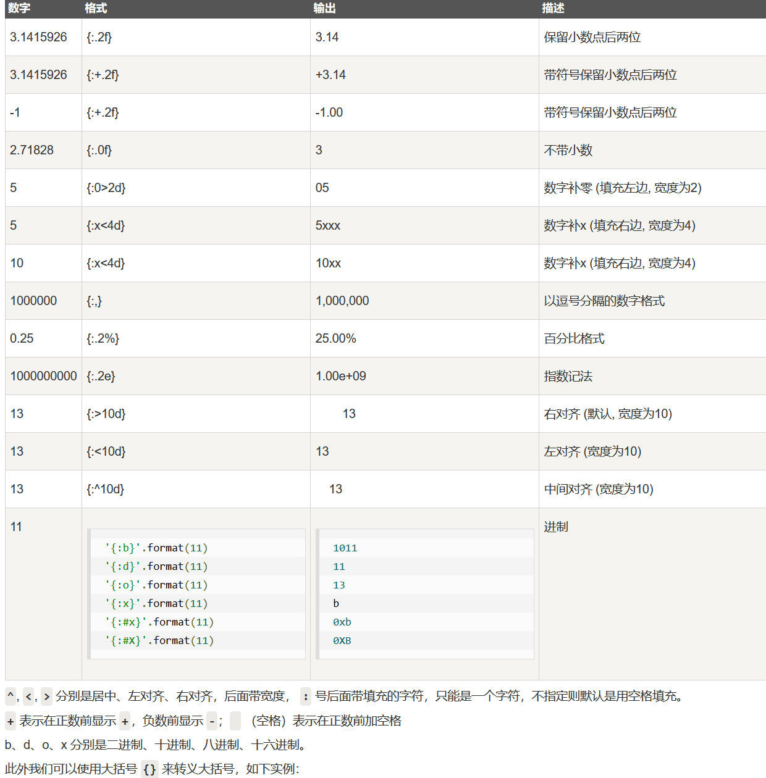Select the {:>10d} format cell
766x778 pixels.
click(x=196, y=414)
